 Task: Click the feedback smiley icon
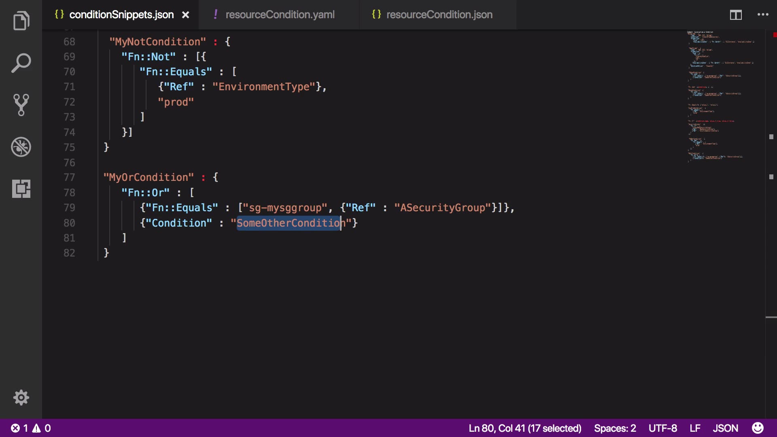tap(758, 428)
